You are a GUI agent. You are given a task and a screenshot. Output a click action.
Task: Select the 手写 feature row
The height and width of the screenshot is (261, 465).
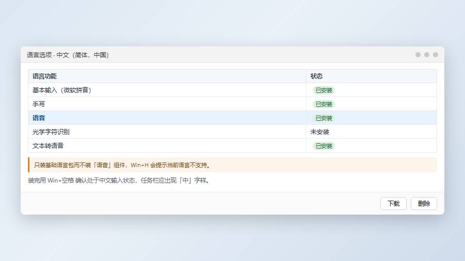(233, 104)
